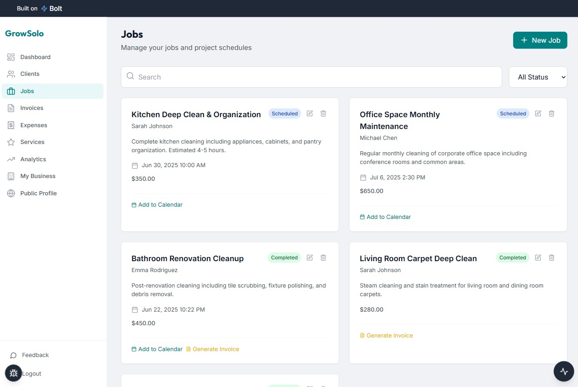Add Office Space Maintenance job to calendar
The image size is (578, 387).
pos(385,217)
